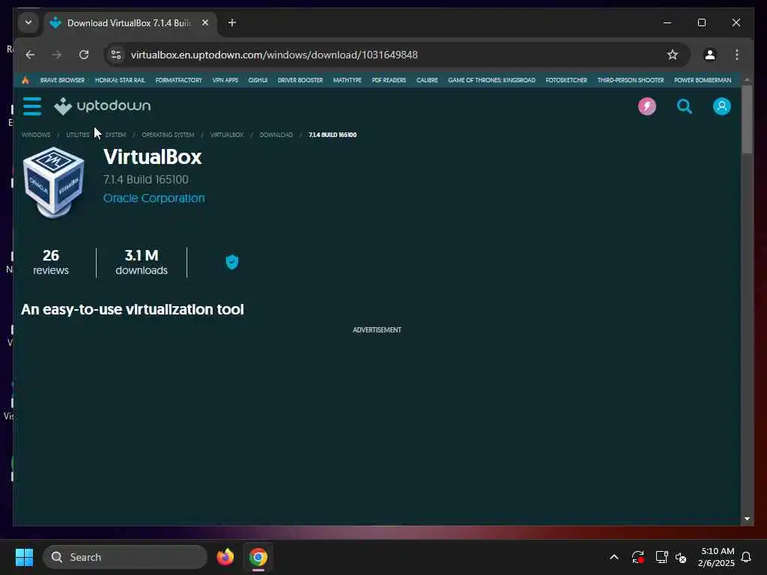
Task: Go to VirtualBox breadcrumb
Action: coord(226,135)
